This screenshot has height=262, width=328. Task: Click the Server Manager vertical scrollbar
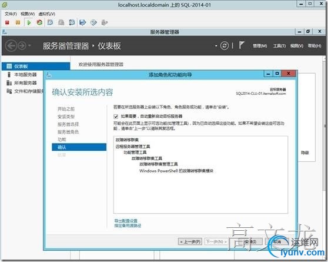tap(325, 126)
